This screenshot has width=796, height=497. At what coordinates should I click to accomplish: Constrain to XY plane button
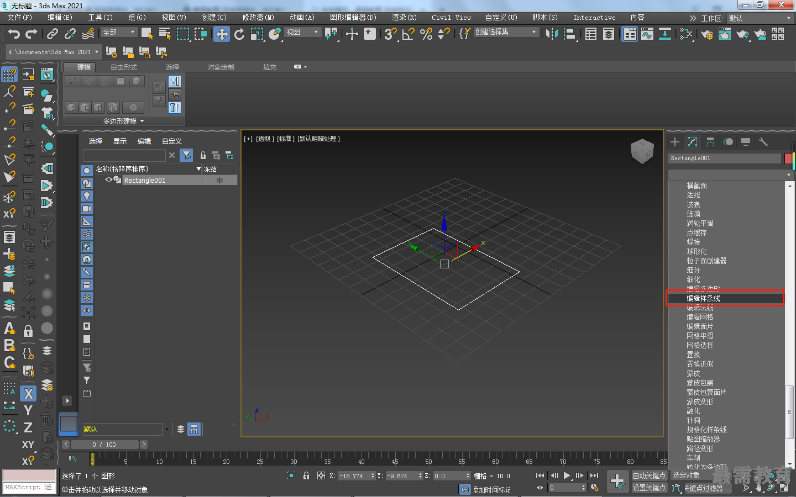pos(28,445)
